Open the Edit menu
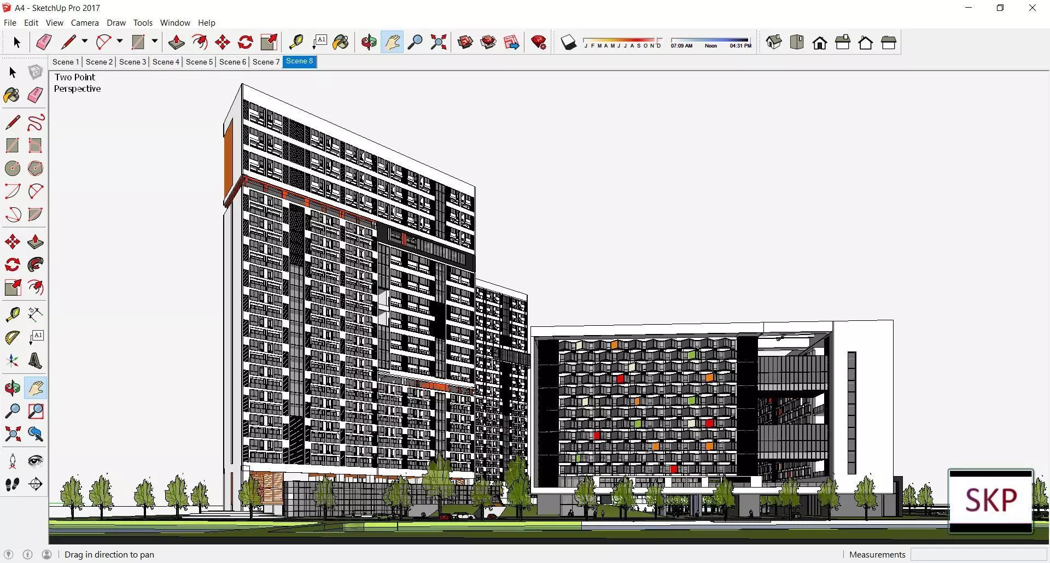 (31, 23)
